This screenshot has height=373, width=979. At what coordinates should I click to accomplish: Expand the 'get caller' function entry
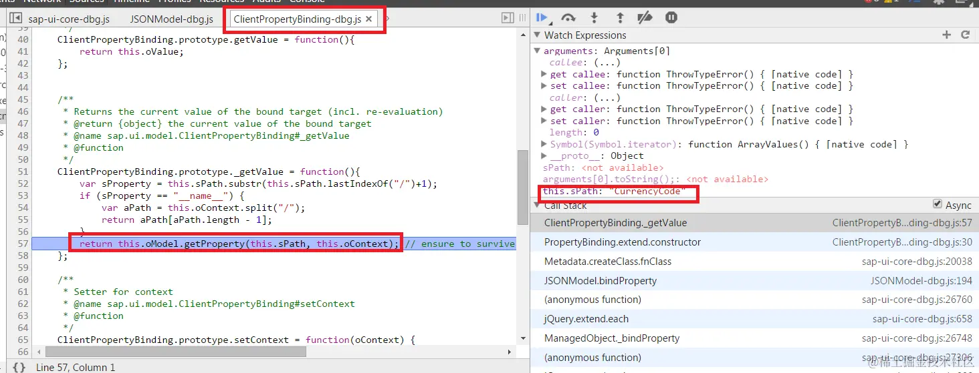544,109
